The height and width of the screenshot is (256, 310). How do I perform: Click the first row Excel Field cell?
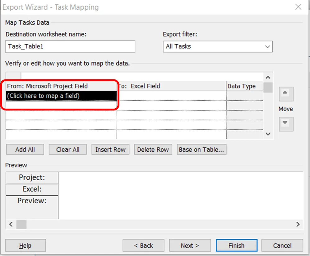tap(171, 96)
